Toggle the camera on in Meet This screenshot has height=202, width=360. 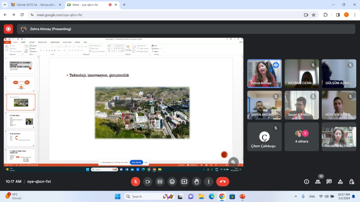click(x=148, y=182)
